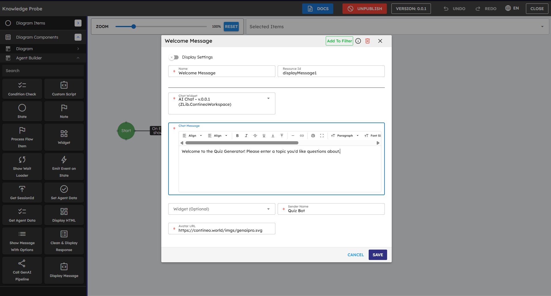The height and width of the screenshot is (296, 551).
Task: Click the zoom slider handle
Action: (x=134, y=27)
